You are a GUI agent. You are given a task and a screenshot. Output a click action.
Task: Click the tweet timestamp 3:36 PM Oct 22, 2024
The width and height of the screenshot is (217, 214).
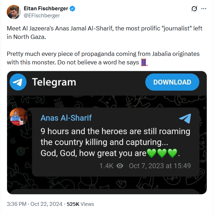(35, 204)
